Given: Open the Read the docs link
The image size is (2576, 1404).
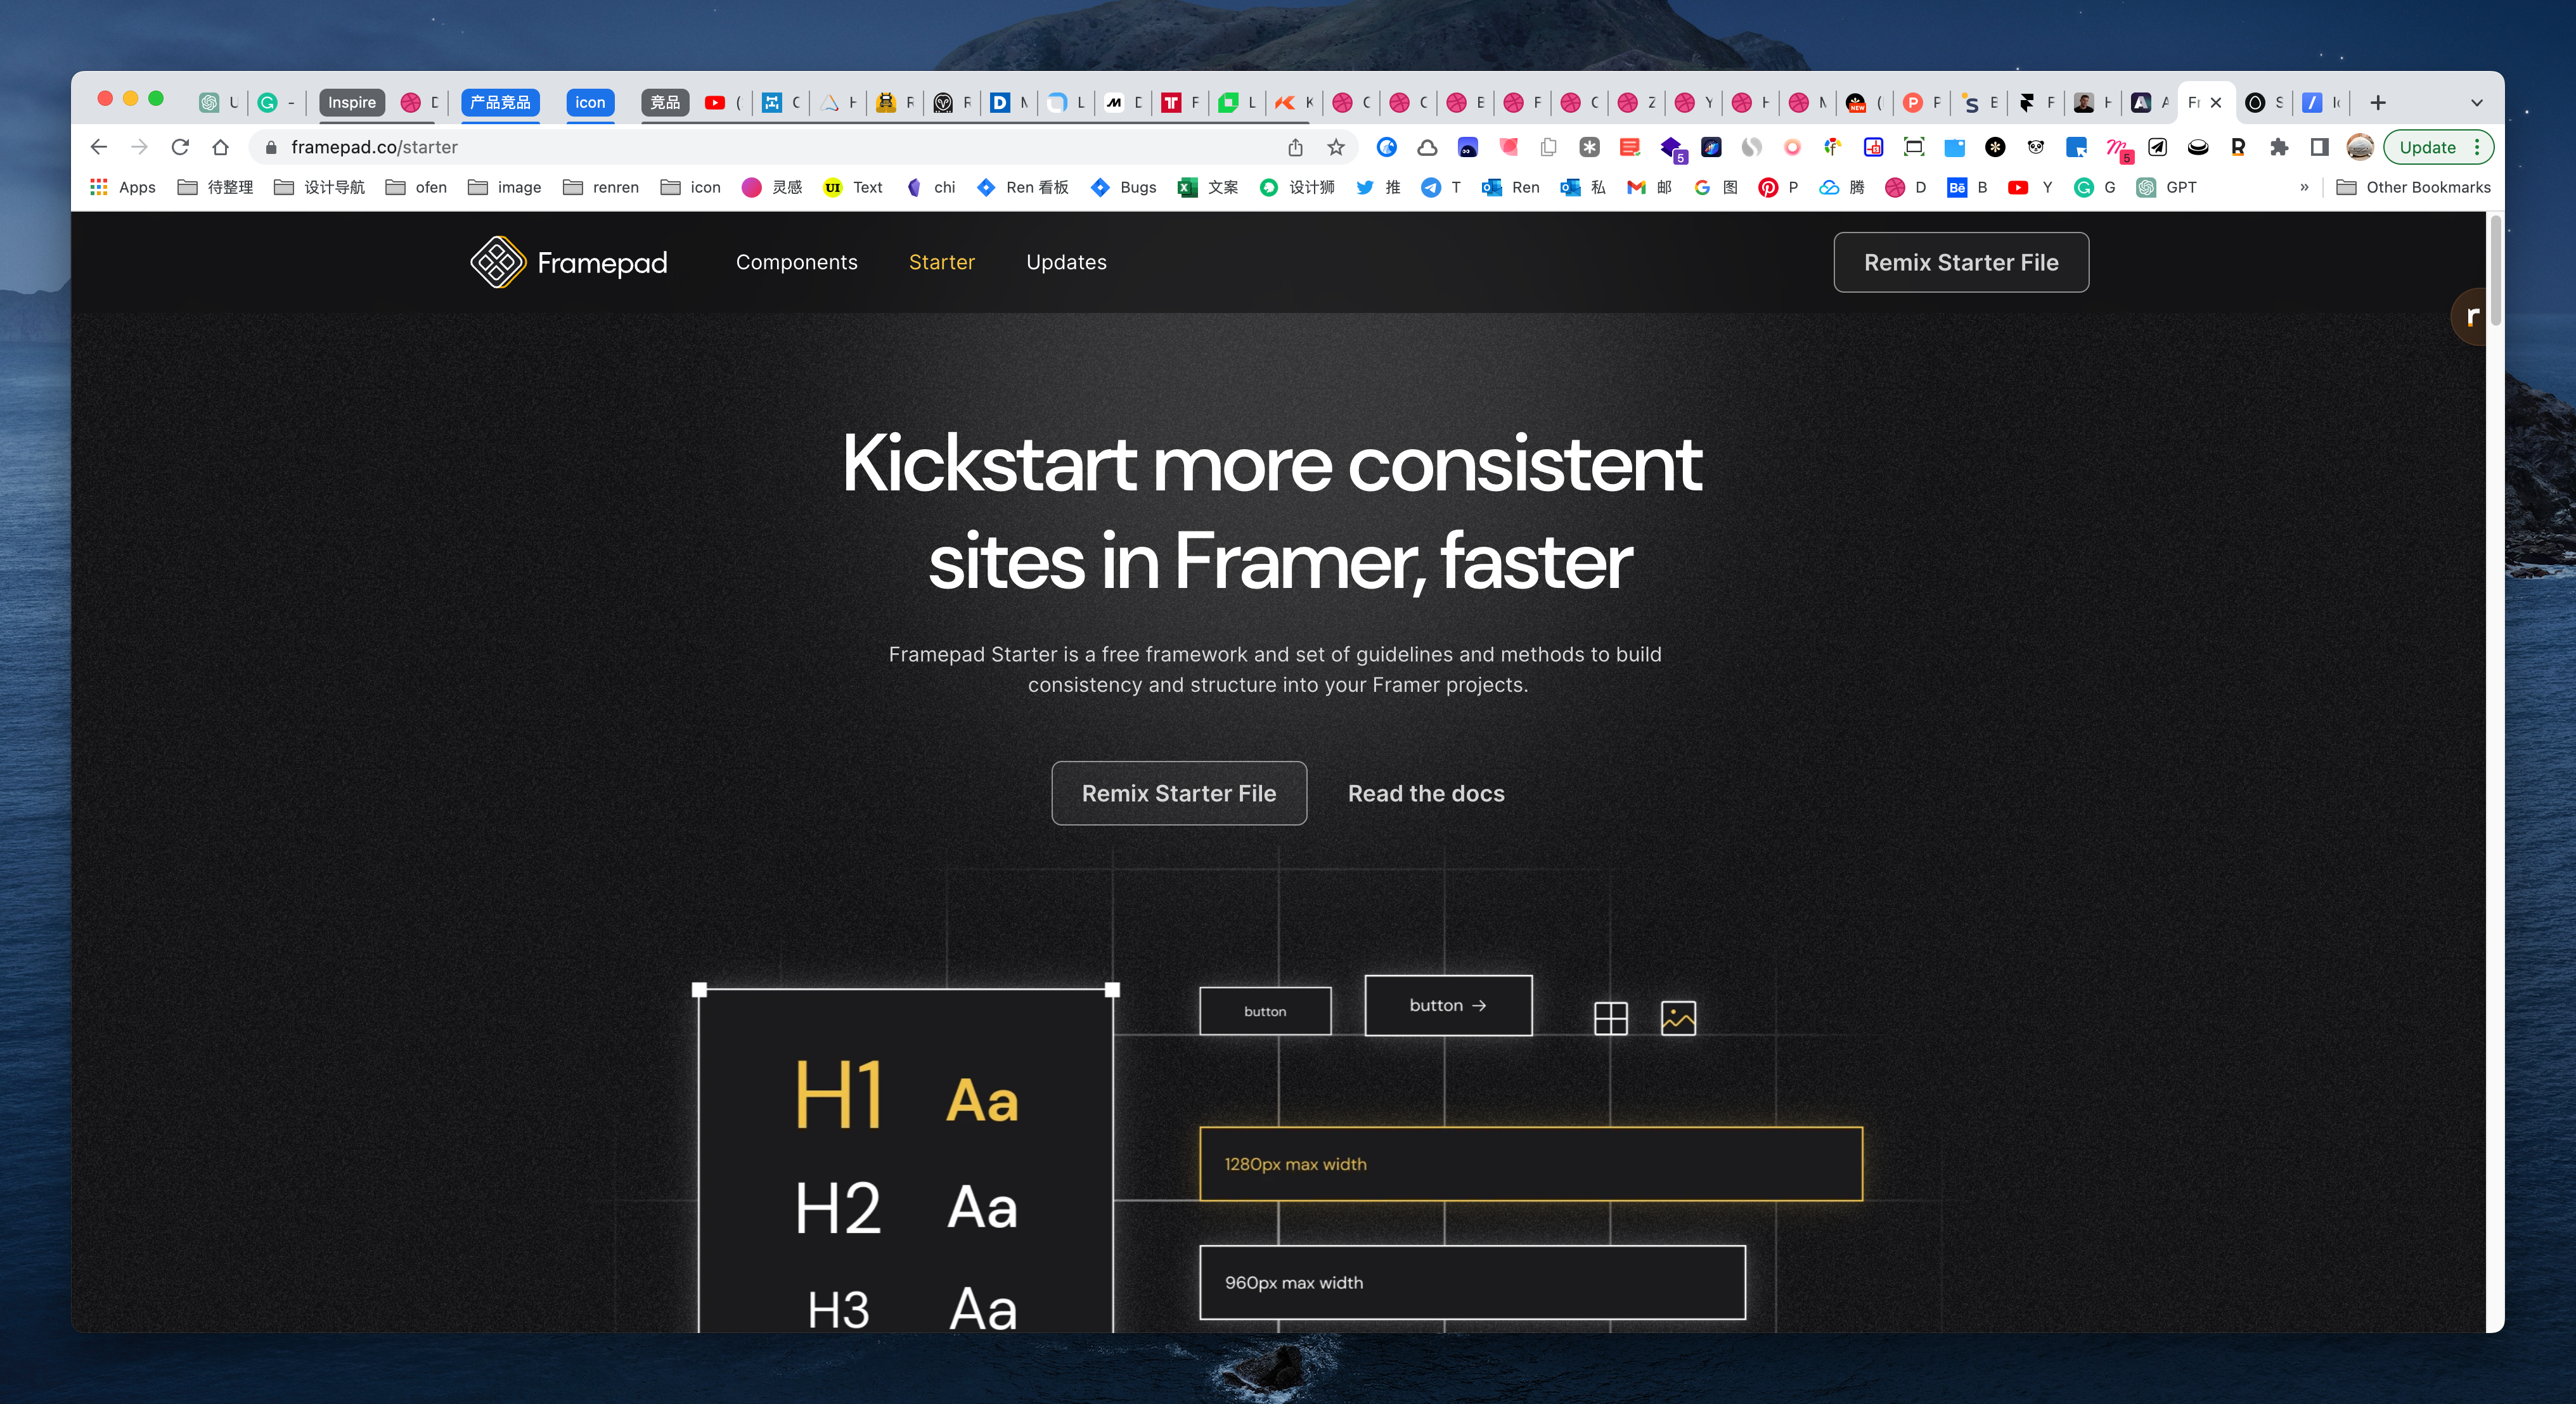Looking at the screenshot, I should pyautogui.click(x=1425, y=793).
